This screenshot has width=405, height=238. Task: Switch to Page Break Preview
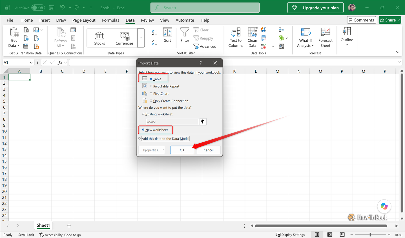pyautogui.click(x=342, y=235)
